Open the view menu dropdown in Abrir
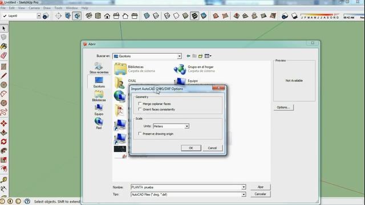The image size is (365, 205). point(208,56)
